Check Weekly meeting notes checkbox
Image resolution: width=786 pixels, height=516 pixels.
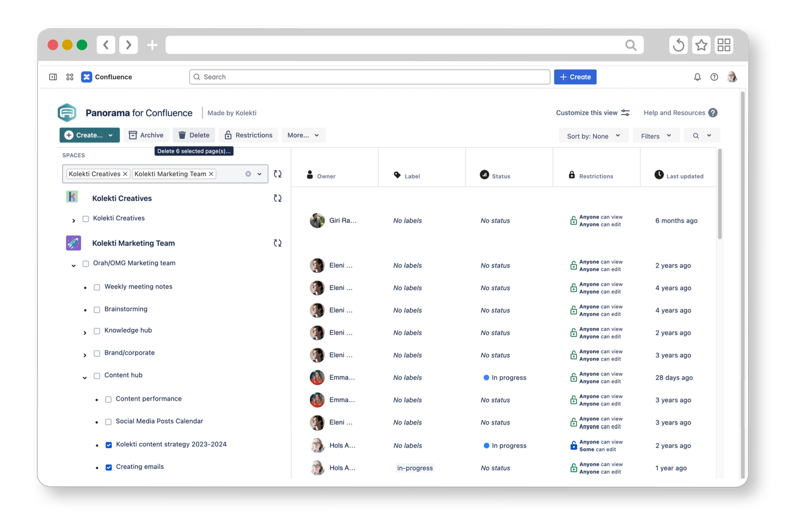click(x=97, y=287)
